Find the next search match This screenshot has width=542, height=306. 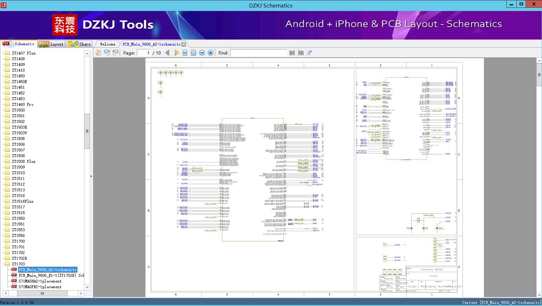pyautogui.click(x=301, y=53)
